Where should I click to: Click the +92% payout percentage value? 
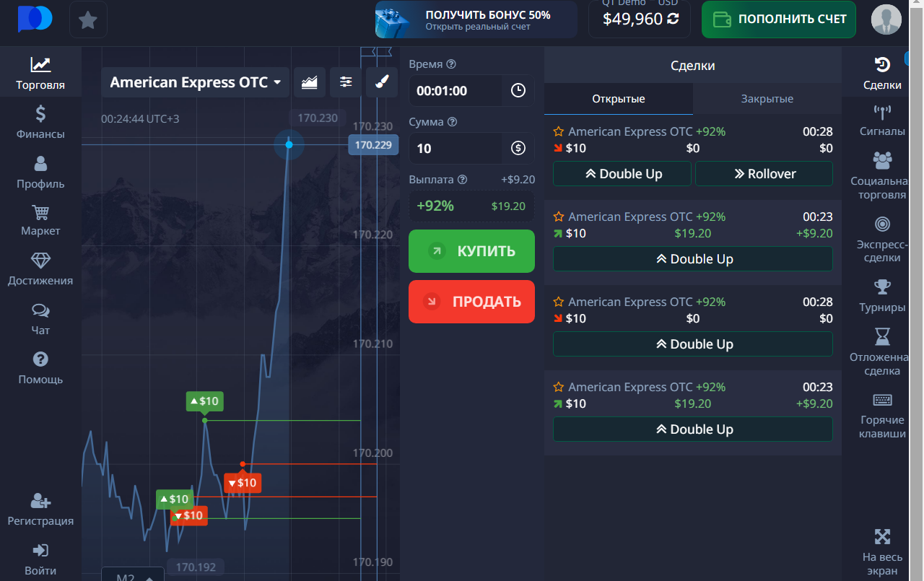pyautogui.click(x=435, y=206)
